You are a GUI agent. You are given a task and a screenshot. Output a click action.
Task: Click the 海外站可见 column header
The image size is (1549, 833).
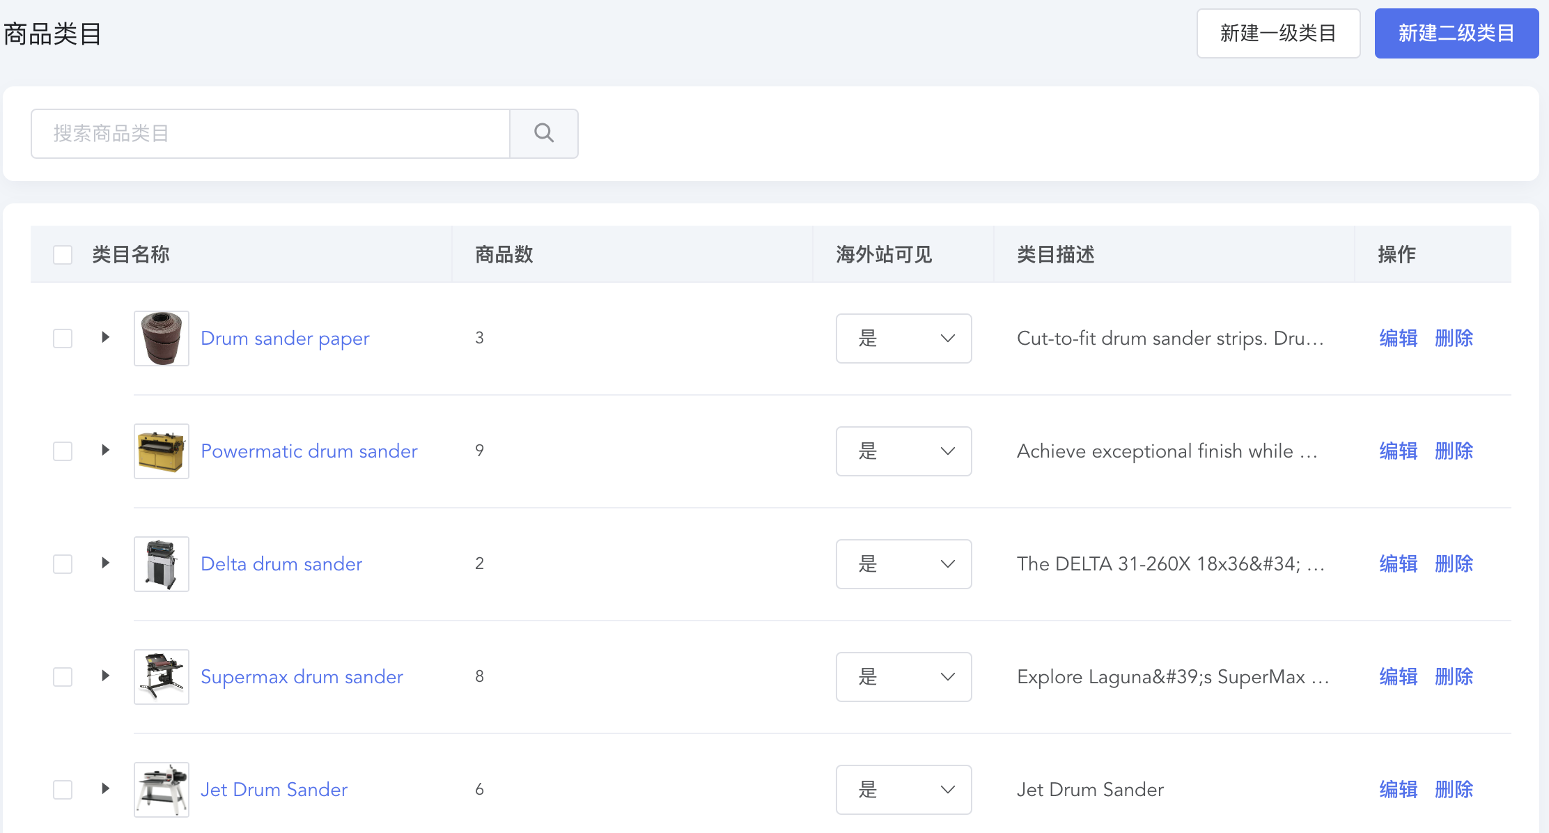(884, 255)
